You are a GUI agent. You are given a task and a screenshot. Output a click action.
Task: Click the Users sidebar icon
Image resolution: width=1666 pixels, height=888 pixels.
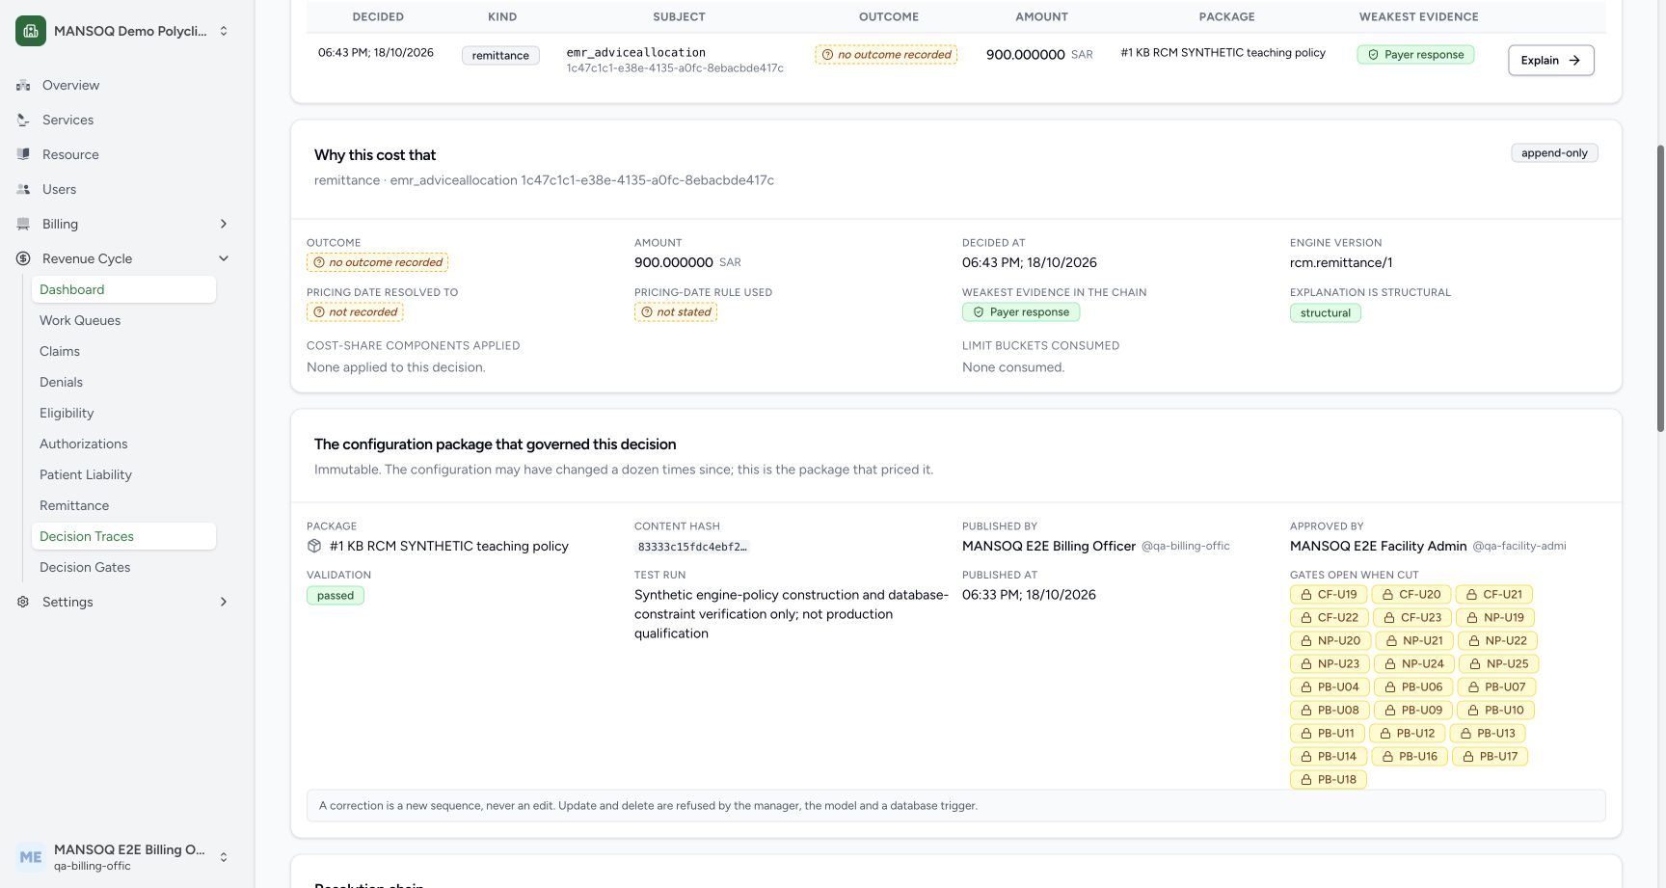[x=23, y=189]
